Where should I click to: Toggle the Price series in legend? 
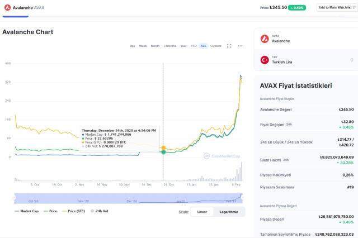pyautogui.click(x=50, y=211)
